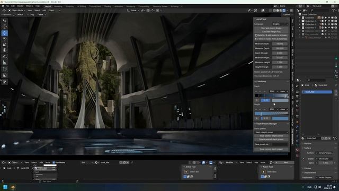
Task: Open the Material properties tab icon
Action: pyautogui.click(x=297, y=150)
